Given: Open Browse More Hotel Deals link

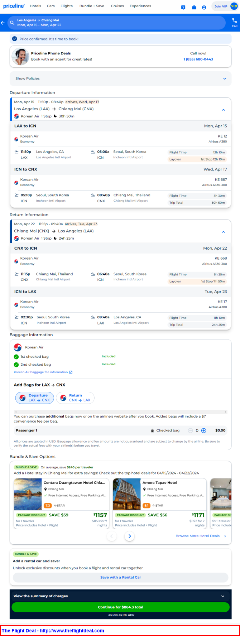Looking at the screenshot, I should [201, 536].
